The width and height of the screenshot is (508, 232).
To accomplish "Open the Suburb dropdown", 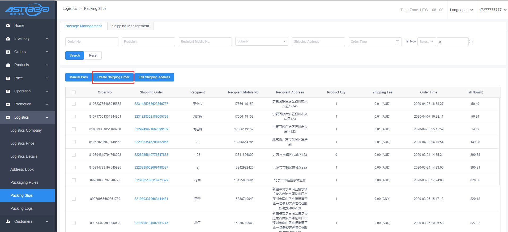I will (262, 41).
